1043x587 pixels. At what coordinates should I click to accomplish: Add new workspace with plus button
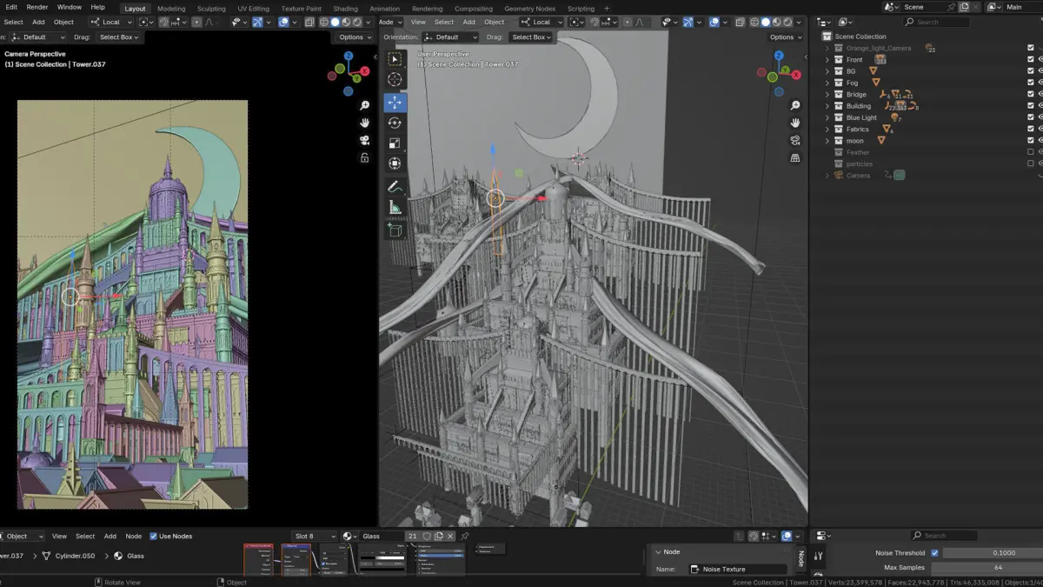pos(607,9)
